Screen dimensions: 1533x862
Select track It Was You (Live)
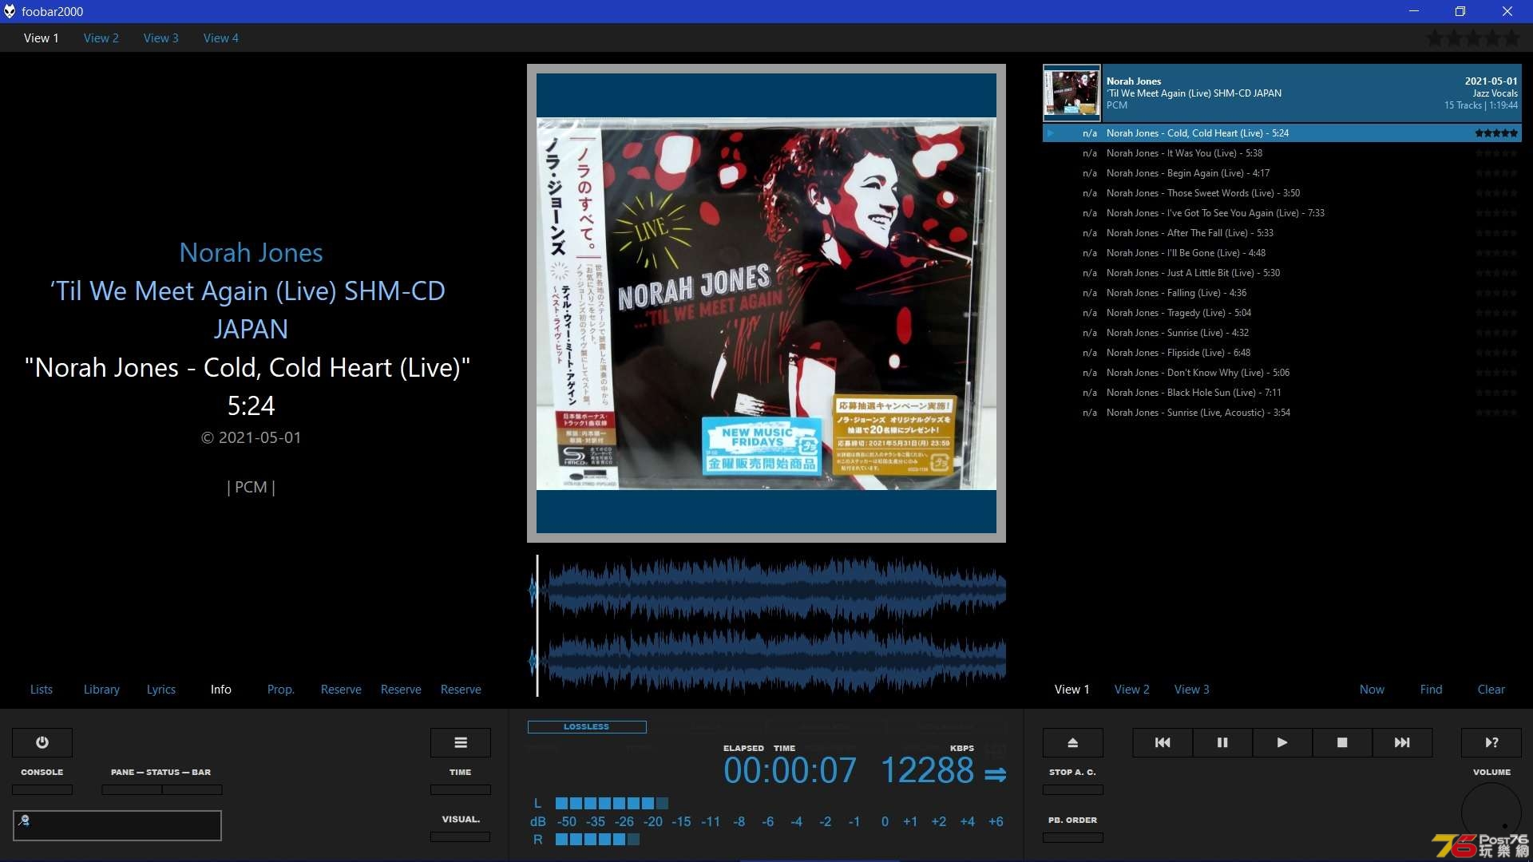1282,153
